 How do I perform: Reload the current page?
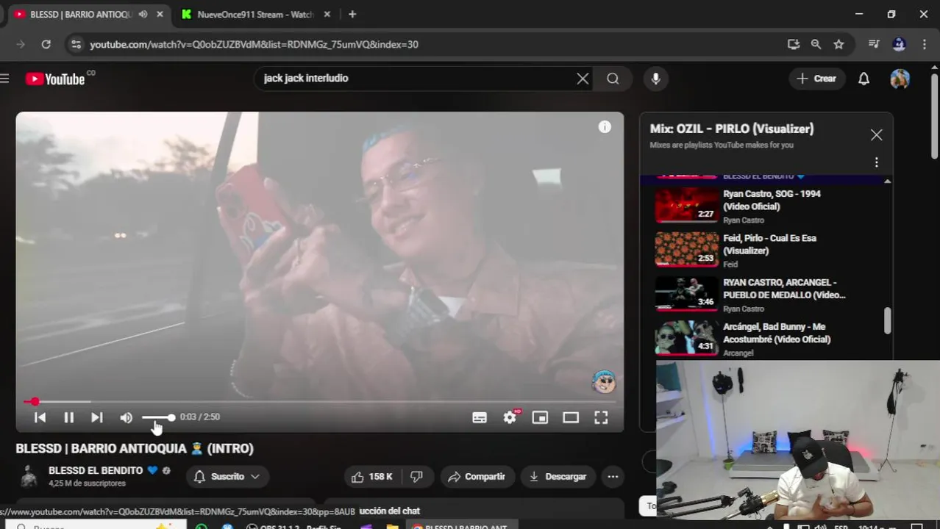(46, 45)
